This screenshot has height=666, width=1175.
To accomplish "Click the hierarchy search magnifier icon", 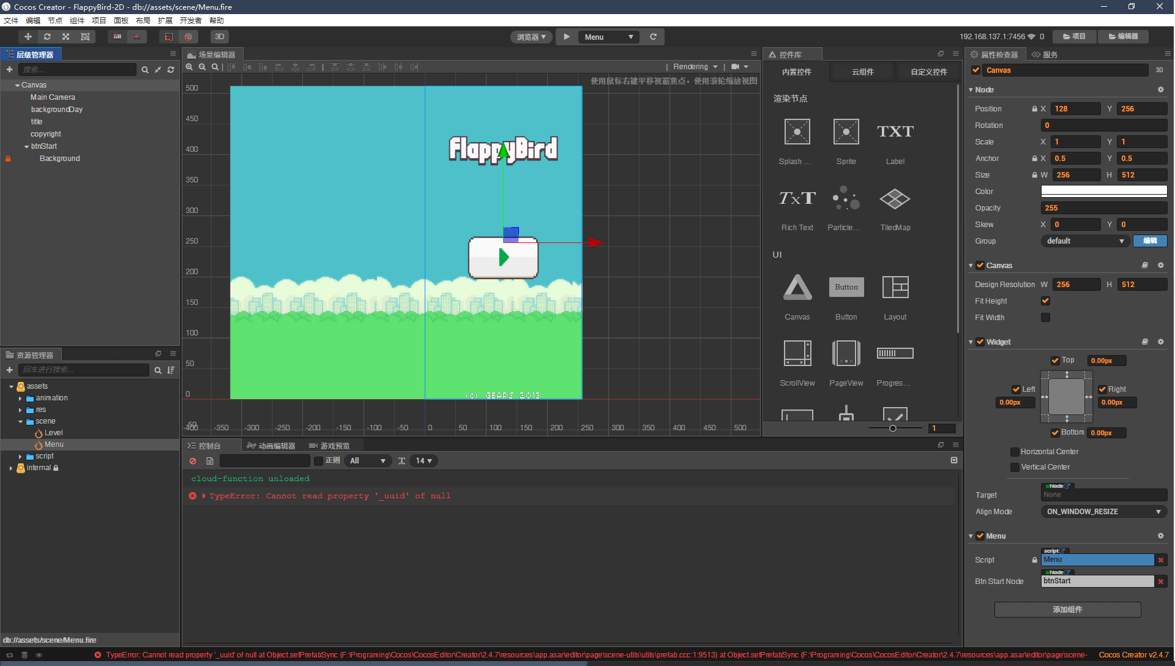I will point(145,70).
